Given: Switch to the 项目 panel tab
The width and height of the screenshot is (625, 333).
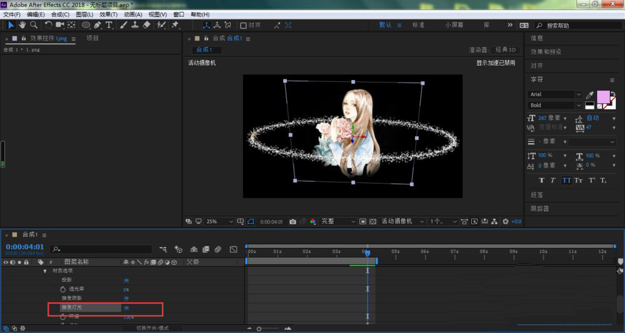Looking at the screenshot, I should (x=92, y=38).
